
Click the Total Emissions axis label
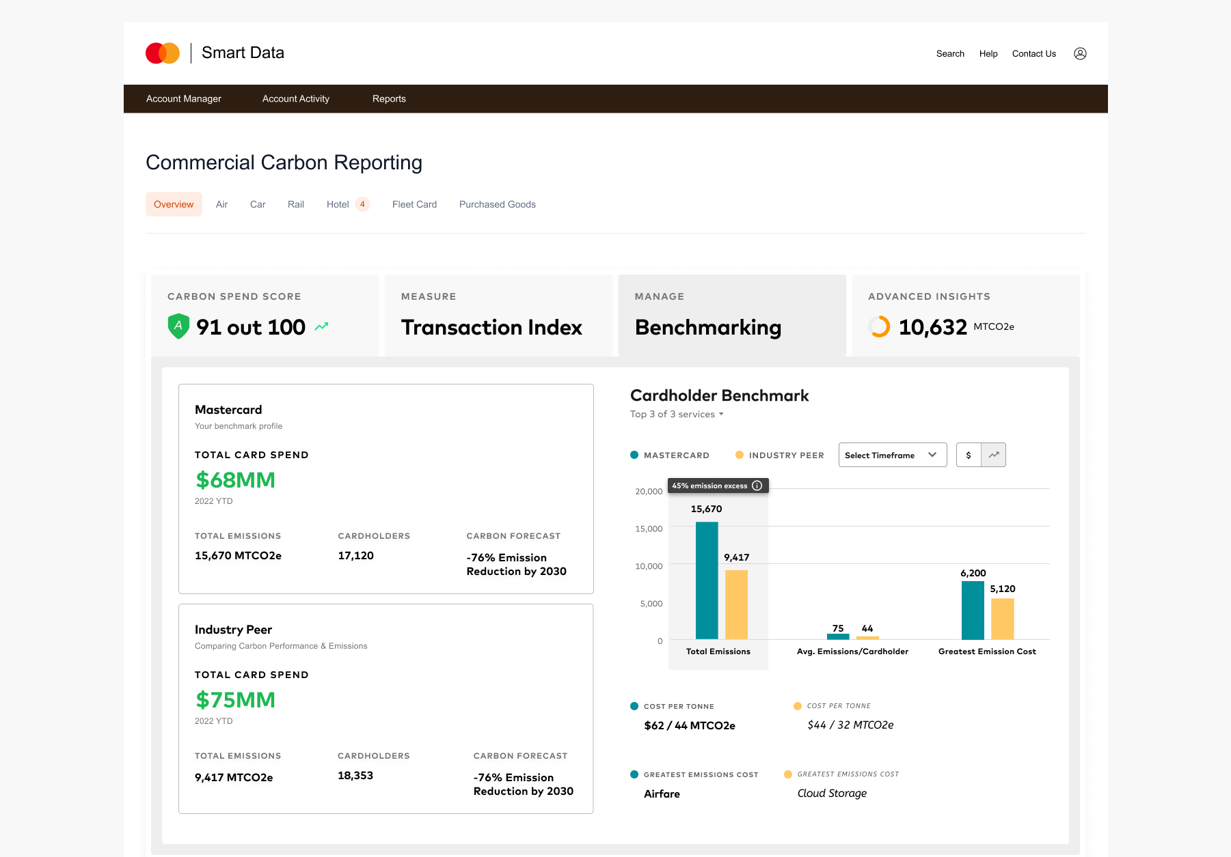coord(718,651)
